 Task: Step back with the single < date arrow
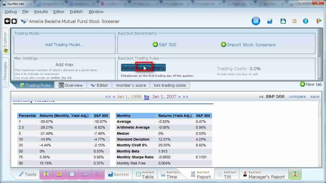(114, 97)
